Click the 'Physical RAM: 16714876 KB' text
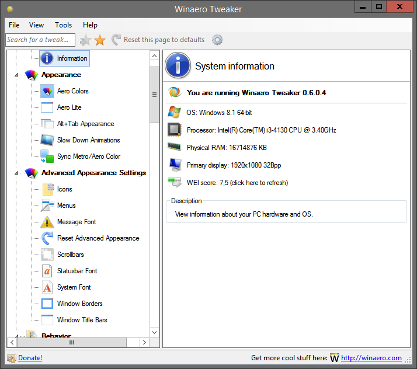 pyautogui.click(x=227, y=148)
